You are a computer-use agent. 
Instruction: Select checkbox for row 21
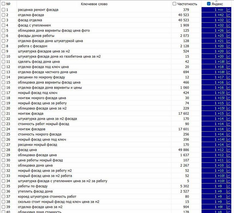tap(4, 114)
